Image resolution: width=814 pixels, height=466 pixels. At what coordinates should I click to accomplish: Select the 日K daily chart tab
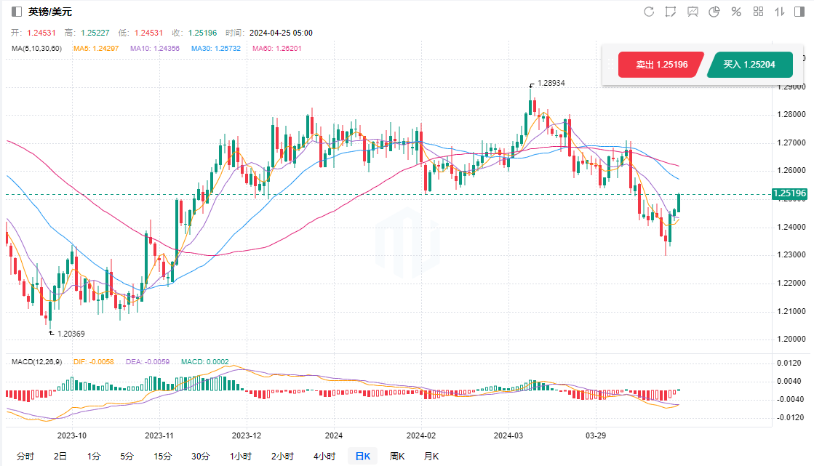pyautogui.click(x=362, y=457)
